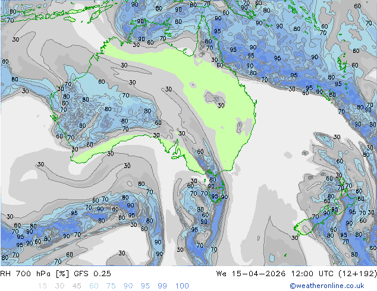Viewport: 377px width, 291px height.
Task: Click legend value 90 in bottom scale
Action: click(128, 286)
